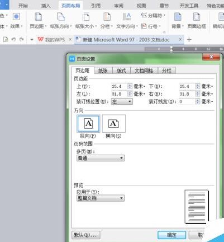Adjust the 左 left margin spinner arrows
224x242 pixels.
(130, 94)
